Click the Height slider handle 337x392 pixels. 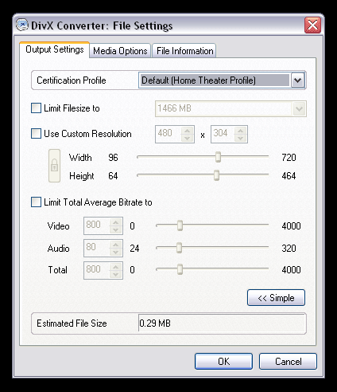coord(216,175)
